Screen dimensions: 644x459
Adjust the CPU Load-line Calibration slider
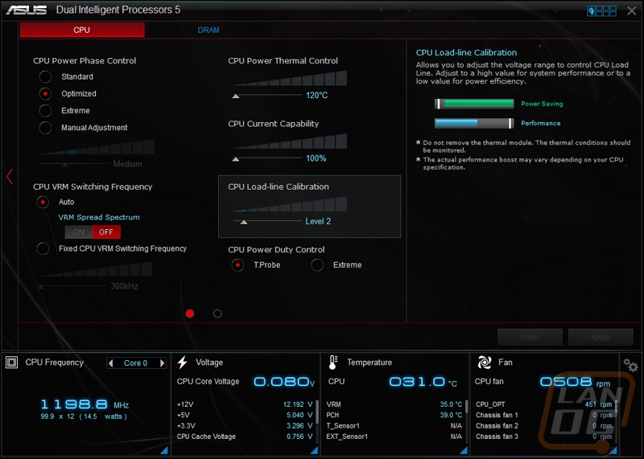pos(244,222)
